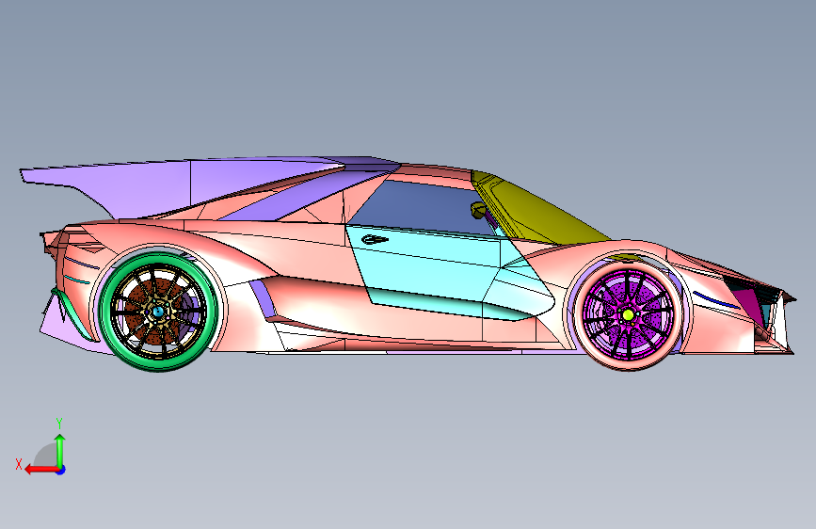Select the blue center cap of the rear wheel
Viewport: 816px width, 529px height.
[x=158, y=312]
